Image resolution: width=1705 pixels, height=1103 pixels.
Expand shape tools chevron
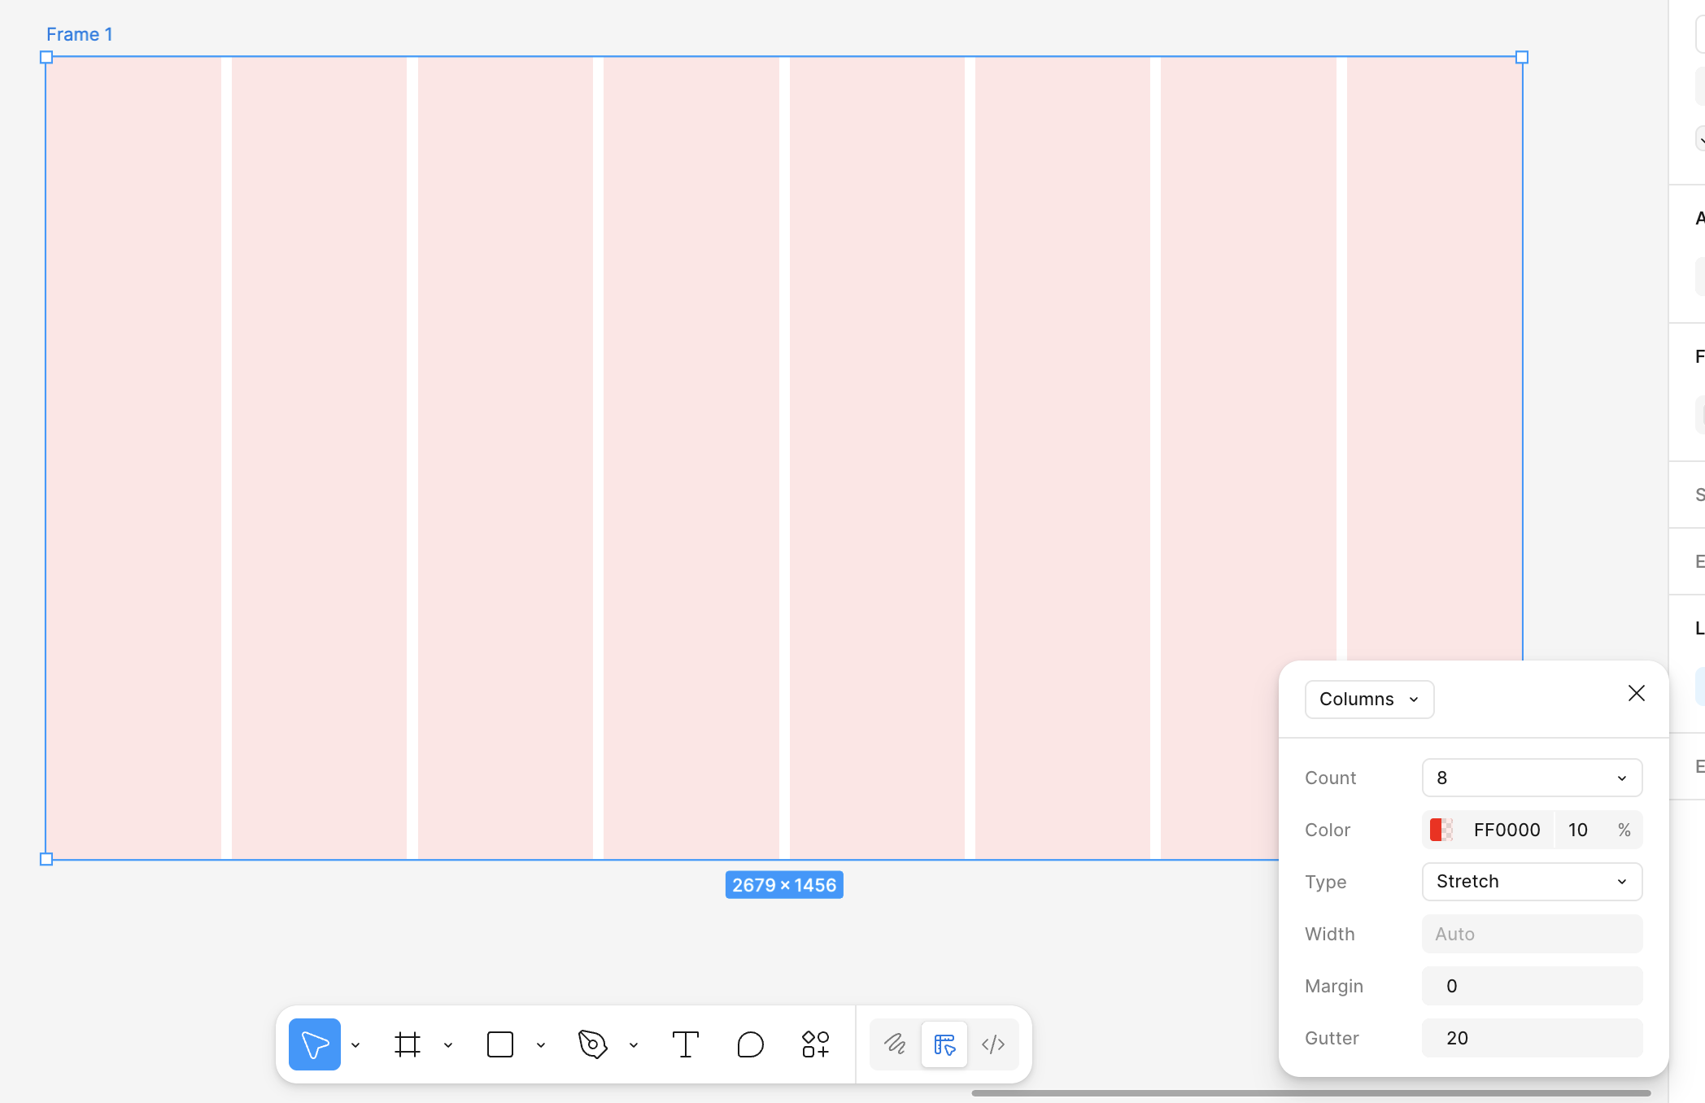pyautogui.click(x=541, y=1045)
